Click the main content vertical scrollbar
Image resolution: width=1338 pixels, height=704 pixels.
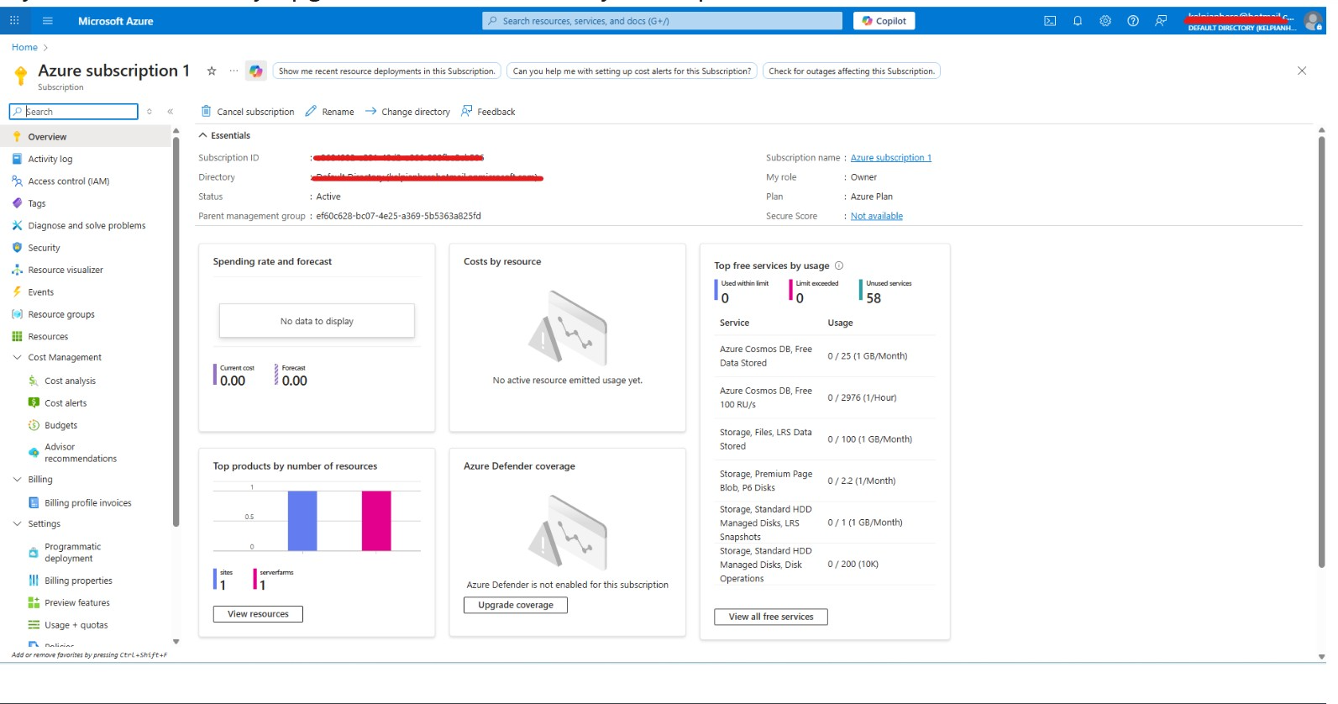(1321, 353)
